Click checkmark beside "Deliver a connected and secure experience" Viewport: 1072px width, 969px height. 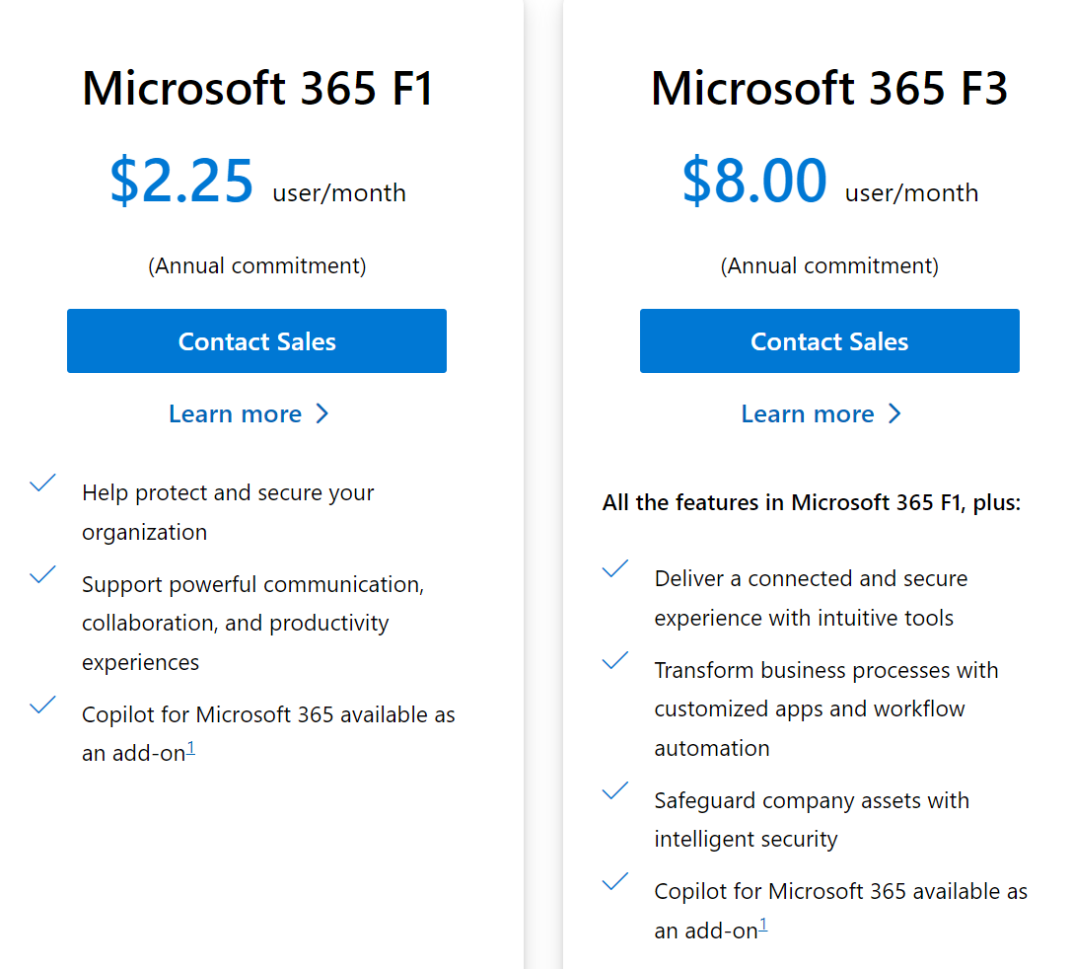[615, 569]
